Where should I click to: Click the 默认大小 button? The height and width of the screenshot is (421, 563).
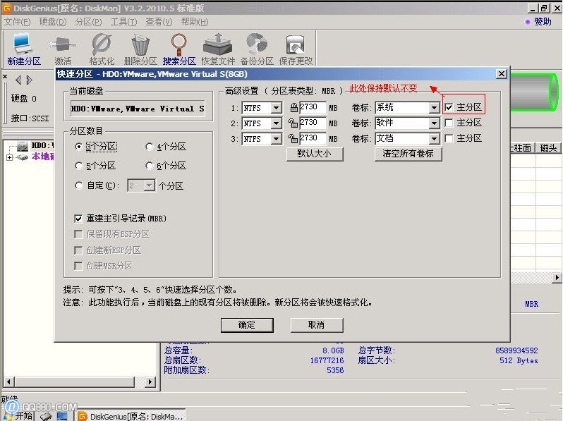pyautogui.click(x=315, y=154)
